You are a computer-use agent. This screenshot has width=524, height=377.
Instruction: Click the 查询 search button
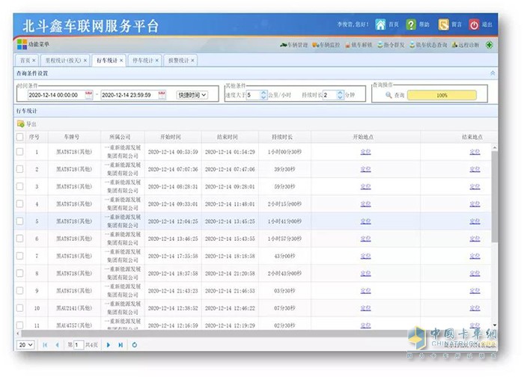394,96
